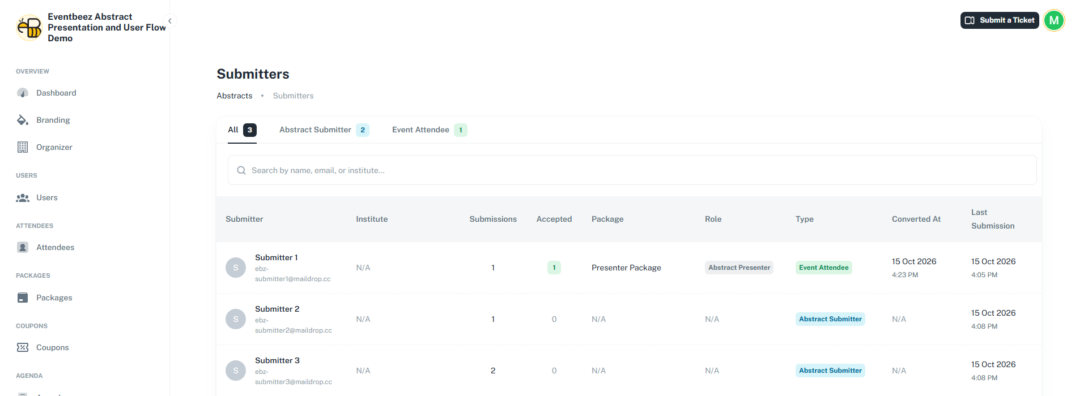Image resolution: width=1088 pixels, height=396 pixels.
Task: Click converted time 4:23 PM for Submitter 1
Action: tap(905, 275)
